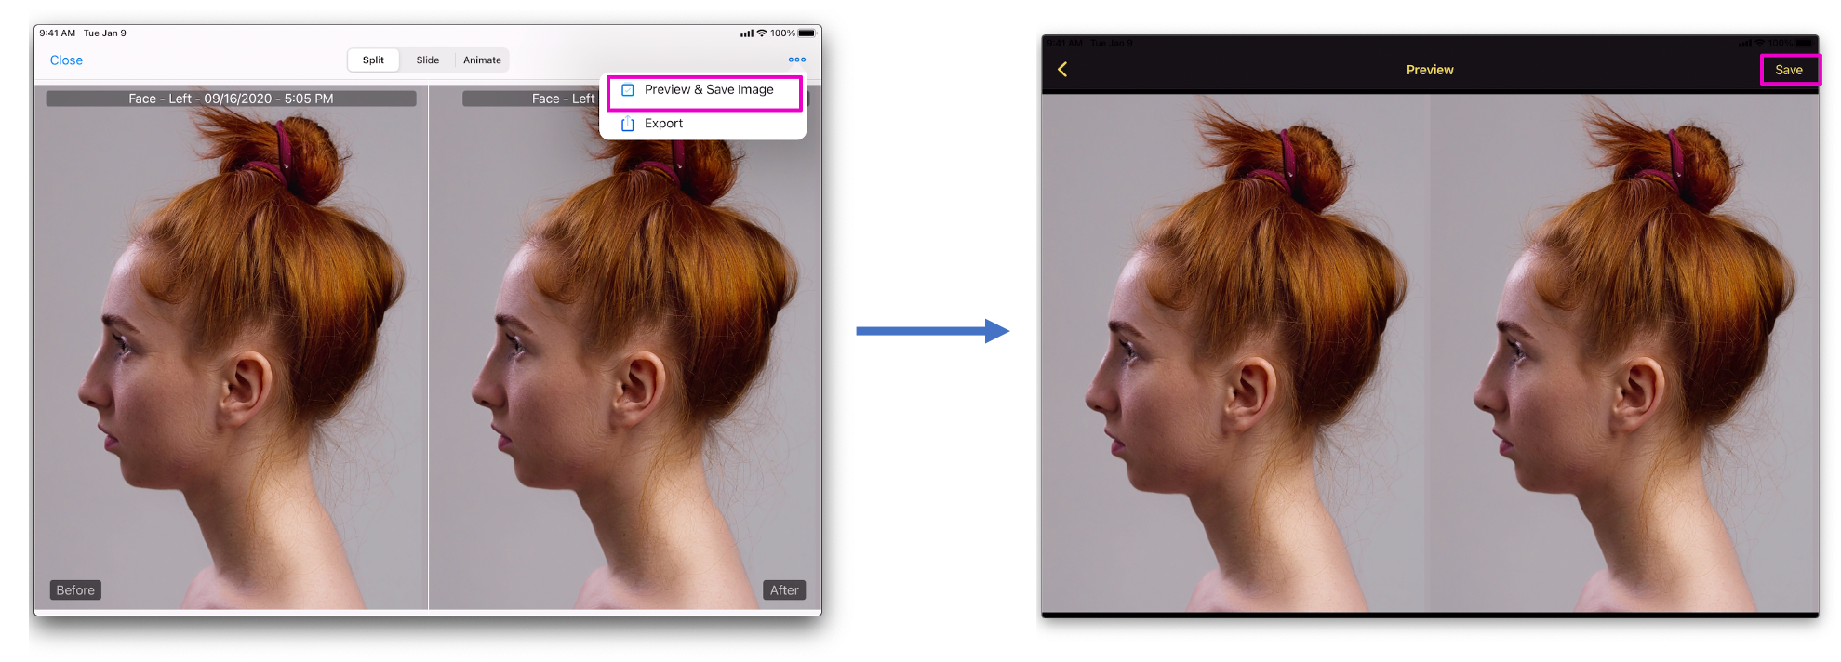Screen dimensions: 1841x662
Task: Tap the right profile photo in the Preview screen
Action: point(1624,353)
